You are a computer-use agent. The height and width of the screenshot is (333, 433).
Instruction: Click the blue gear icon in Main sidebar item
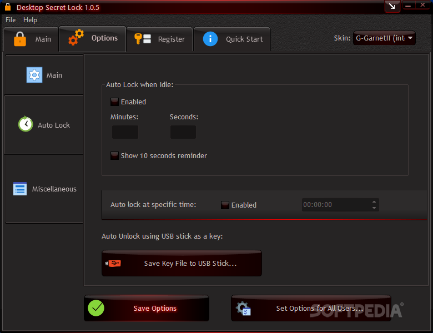(34, 75)
